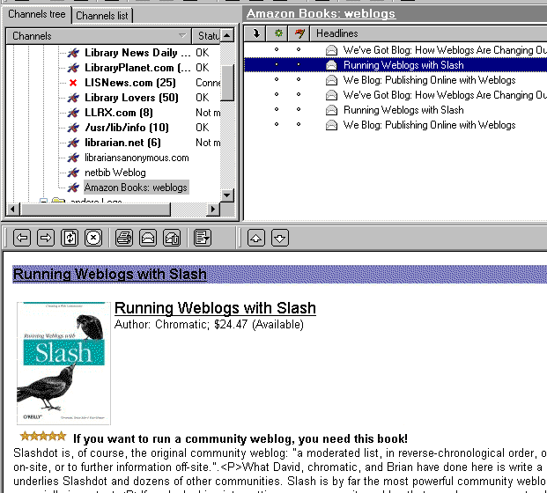This screenshot has width=547, height=493.
Task: Select the Library News Daily channel
Action: pos(137,53)
